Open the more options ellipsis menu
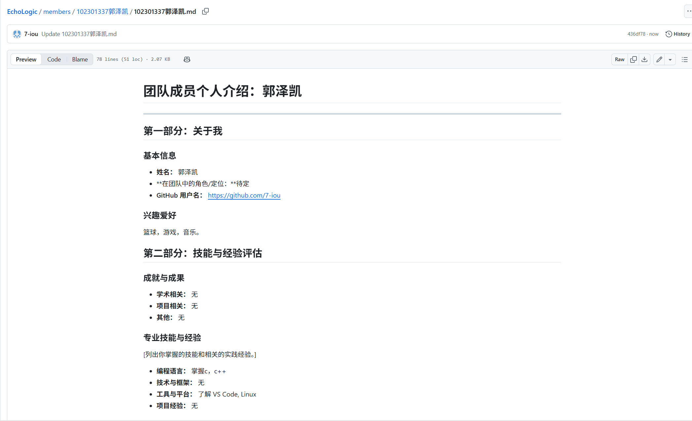Screen dimensions: 692x421 (689, 11)
